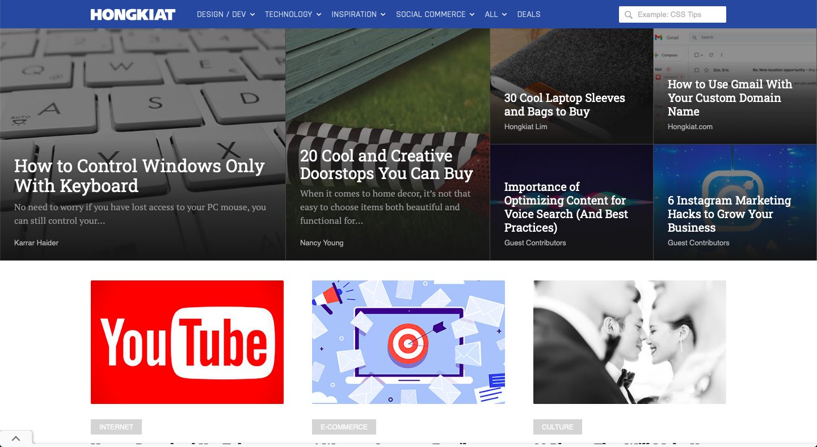
Task: Click the Internet category tag
Action: (x=116, y=427)
